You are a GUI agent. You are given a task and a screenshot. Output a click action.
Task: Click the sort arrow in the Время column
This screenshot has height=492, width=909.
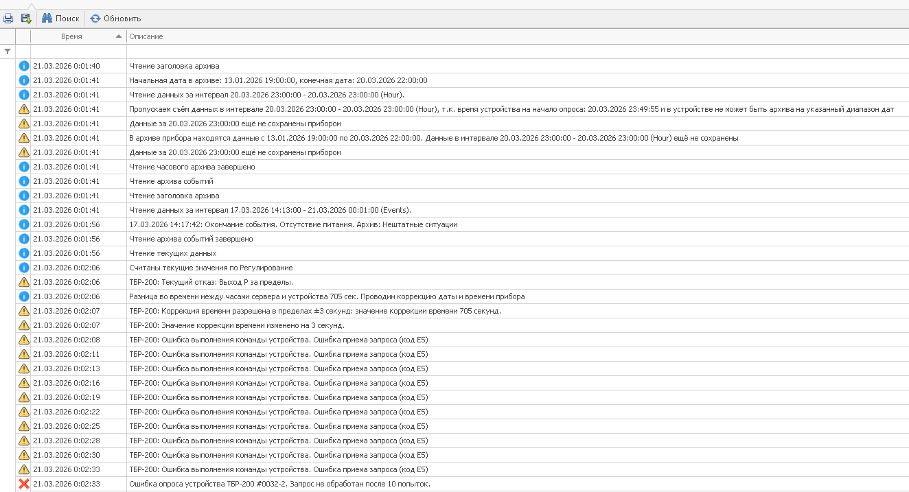click(119, 36)
